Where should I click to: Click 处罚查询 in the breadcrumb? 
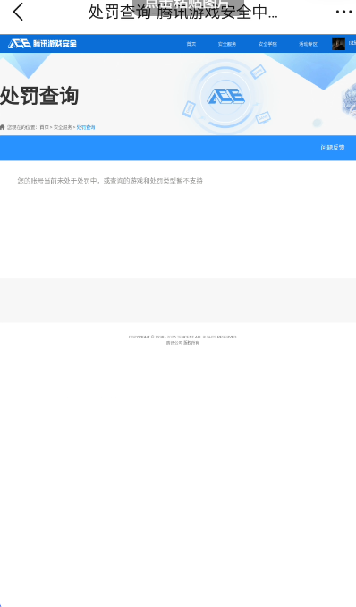(x=86, y=127)
